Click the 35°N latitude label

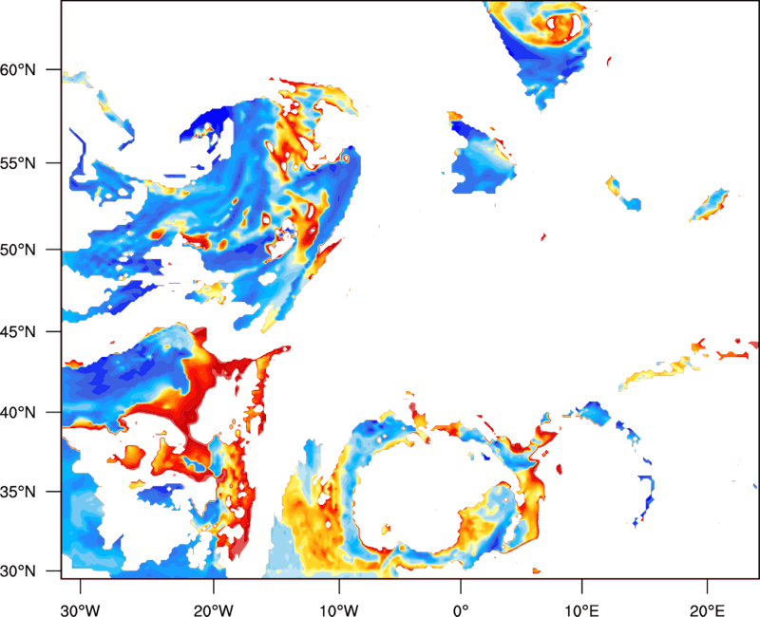pos(18,492)
